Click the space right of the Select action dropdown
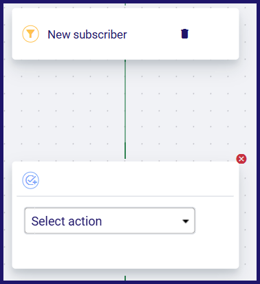 (215, 221)
